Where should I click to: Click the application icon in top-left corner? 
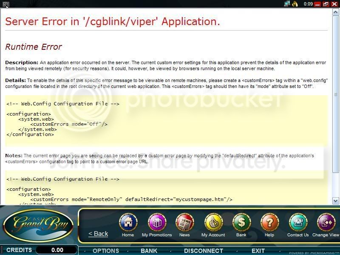tap(5, 4)
